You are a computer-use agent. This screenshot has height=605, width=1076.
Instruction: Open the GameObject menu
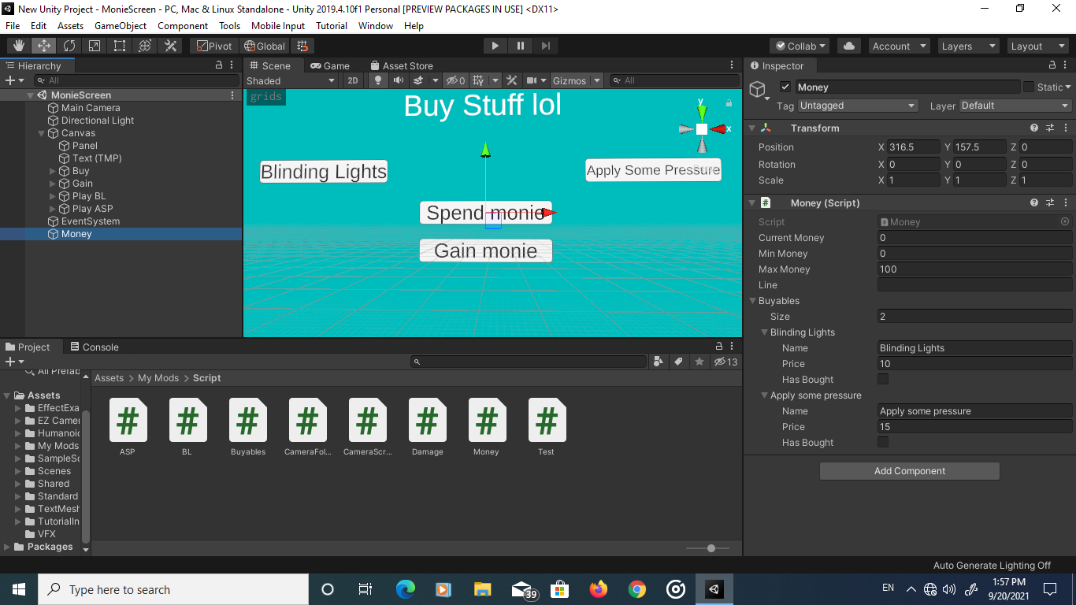pos(121,25)
